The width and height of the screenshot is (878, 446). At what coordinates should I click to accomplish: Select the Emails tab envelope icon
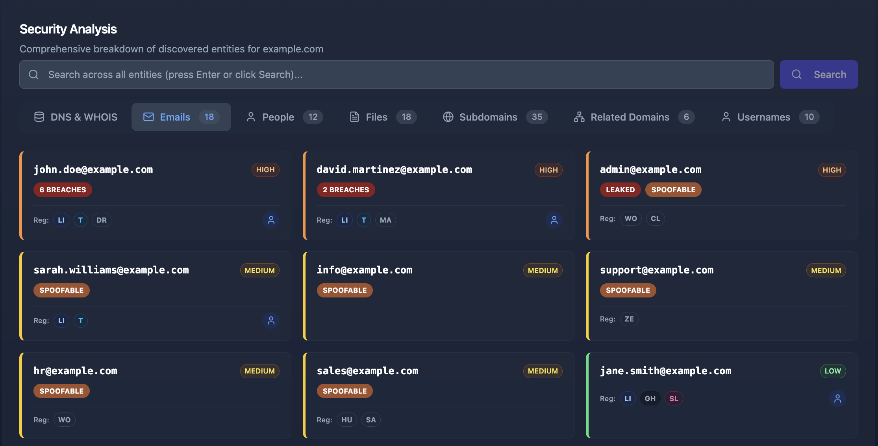coord(148,117)
